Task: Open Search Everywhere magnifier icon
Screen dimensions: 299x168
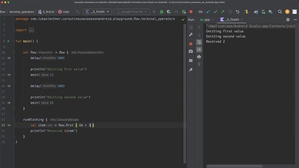Action: point(280,12)
